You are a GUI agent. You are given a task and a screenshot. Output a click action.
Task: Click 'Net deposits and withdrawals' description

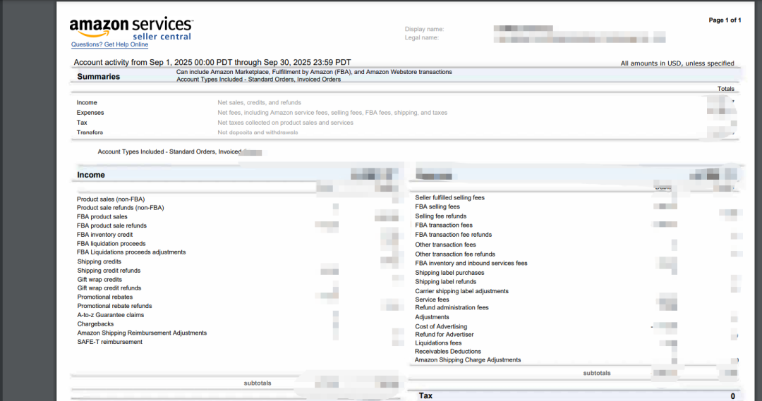coord(258,132)
